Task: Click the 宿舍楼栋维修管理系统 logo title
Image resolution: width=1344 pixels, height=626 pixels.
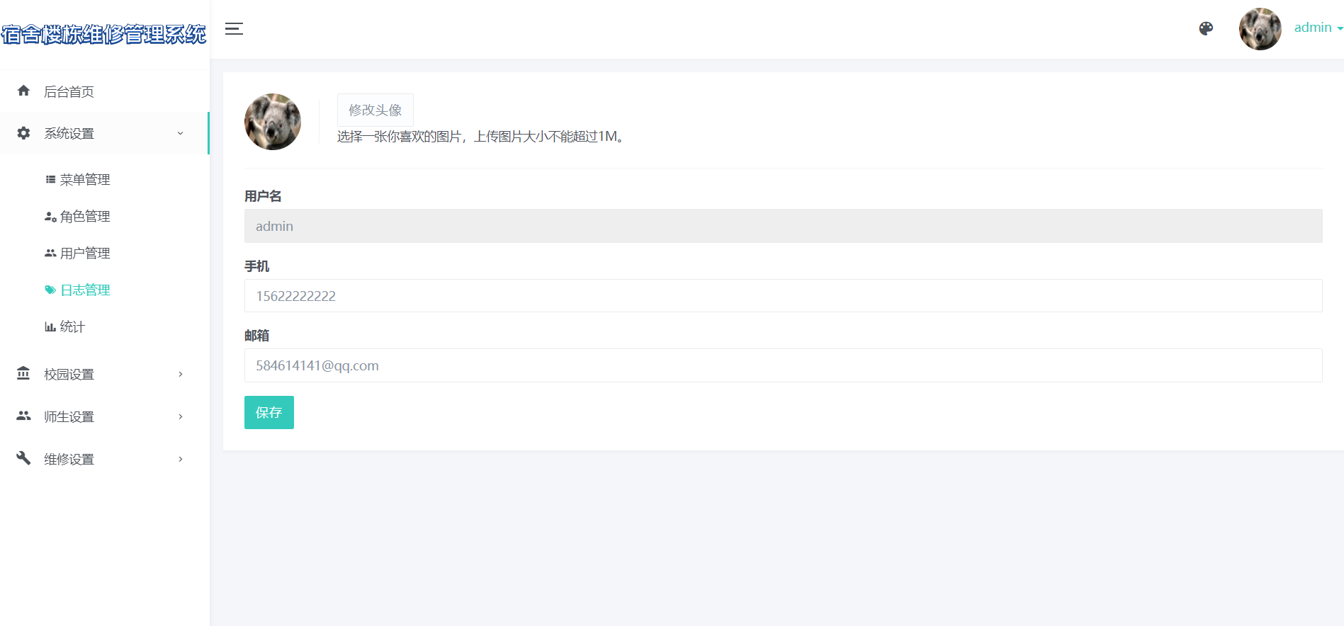Action: coord(104,34)
